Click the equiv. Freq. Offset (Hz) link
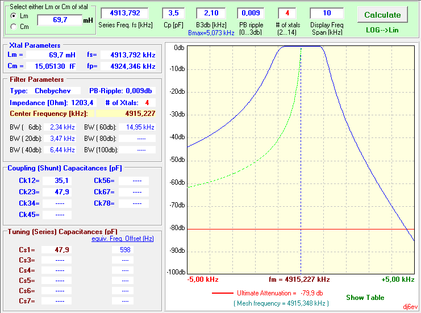This screenshot has height=313, width=421. [x=122, y=239]
